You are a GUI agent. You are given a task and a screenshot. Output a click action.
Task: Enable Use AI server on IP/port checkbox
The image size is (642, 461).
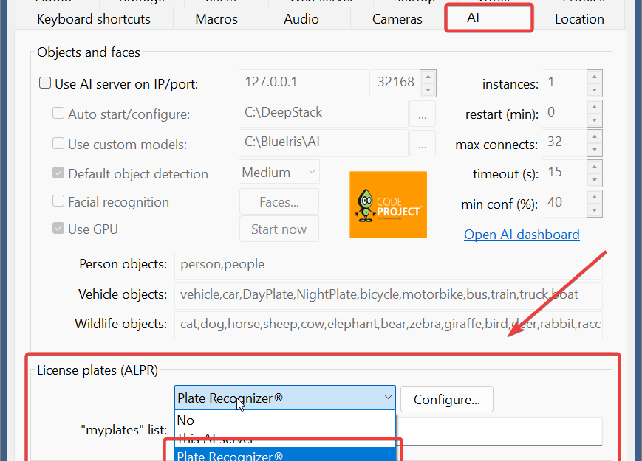tap(45, 83)
